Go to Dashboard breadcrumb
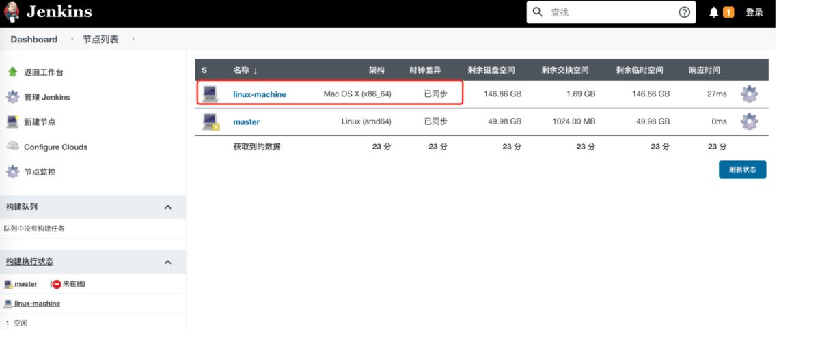820x344 pixels. [34, 40]
